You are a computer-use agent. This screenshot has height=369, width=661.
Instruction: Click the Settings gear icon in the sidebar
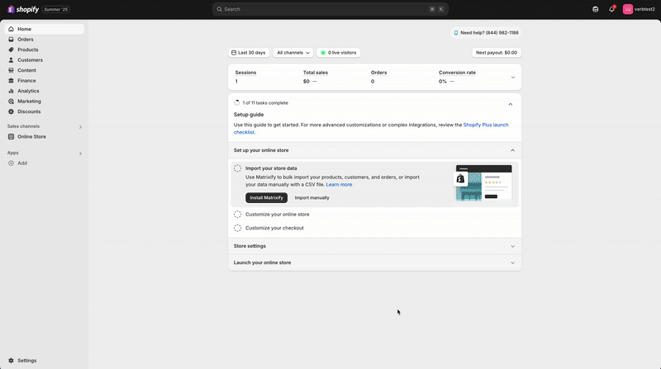click(x=11, y=361)
